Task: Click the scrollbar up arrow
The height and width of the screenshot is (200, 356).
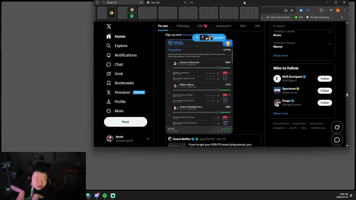Action: (347, 22)
